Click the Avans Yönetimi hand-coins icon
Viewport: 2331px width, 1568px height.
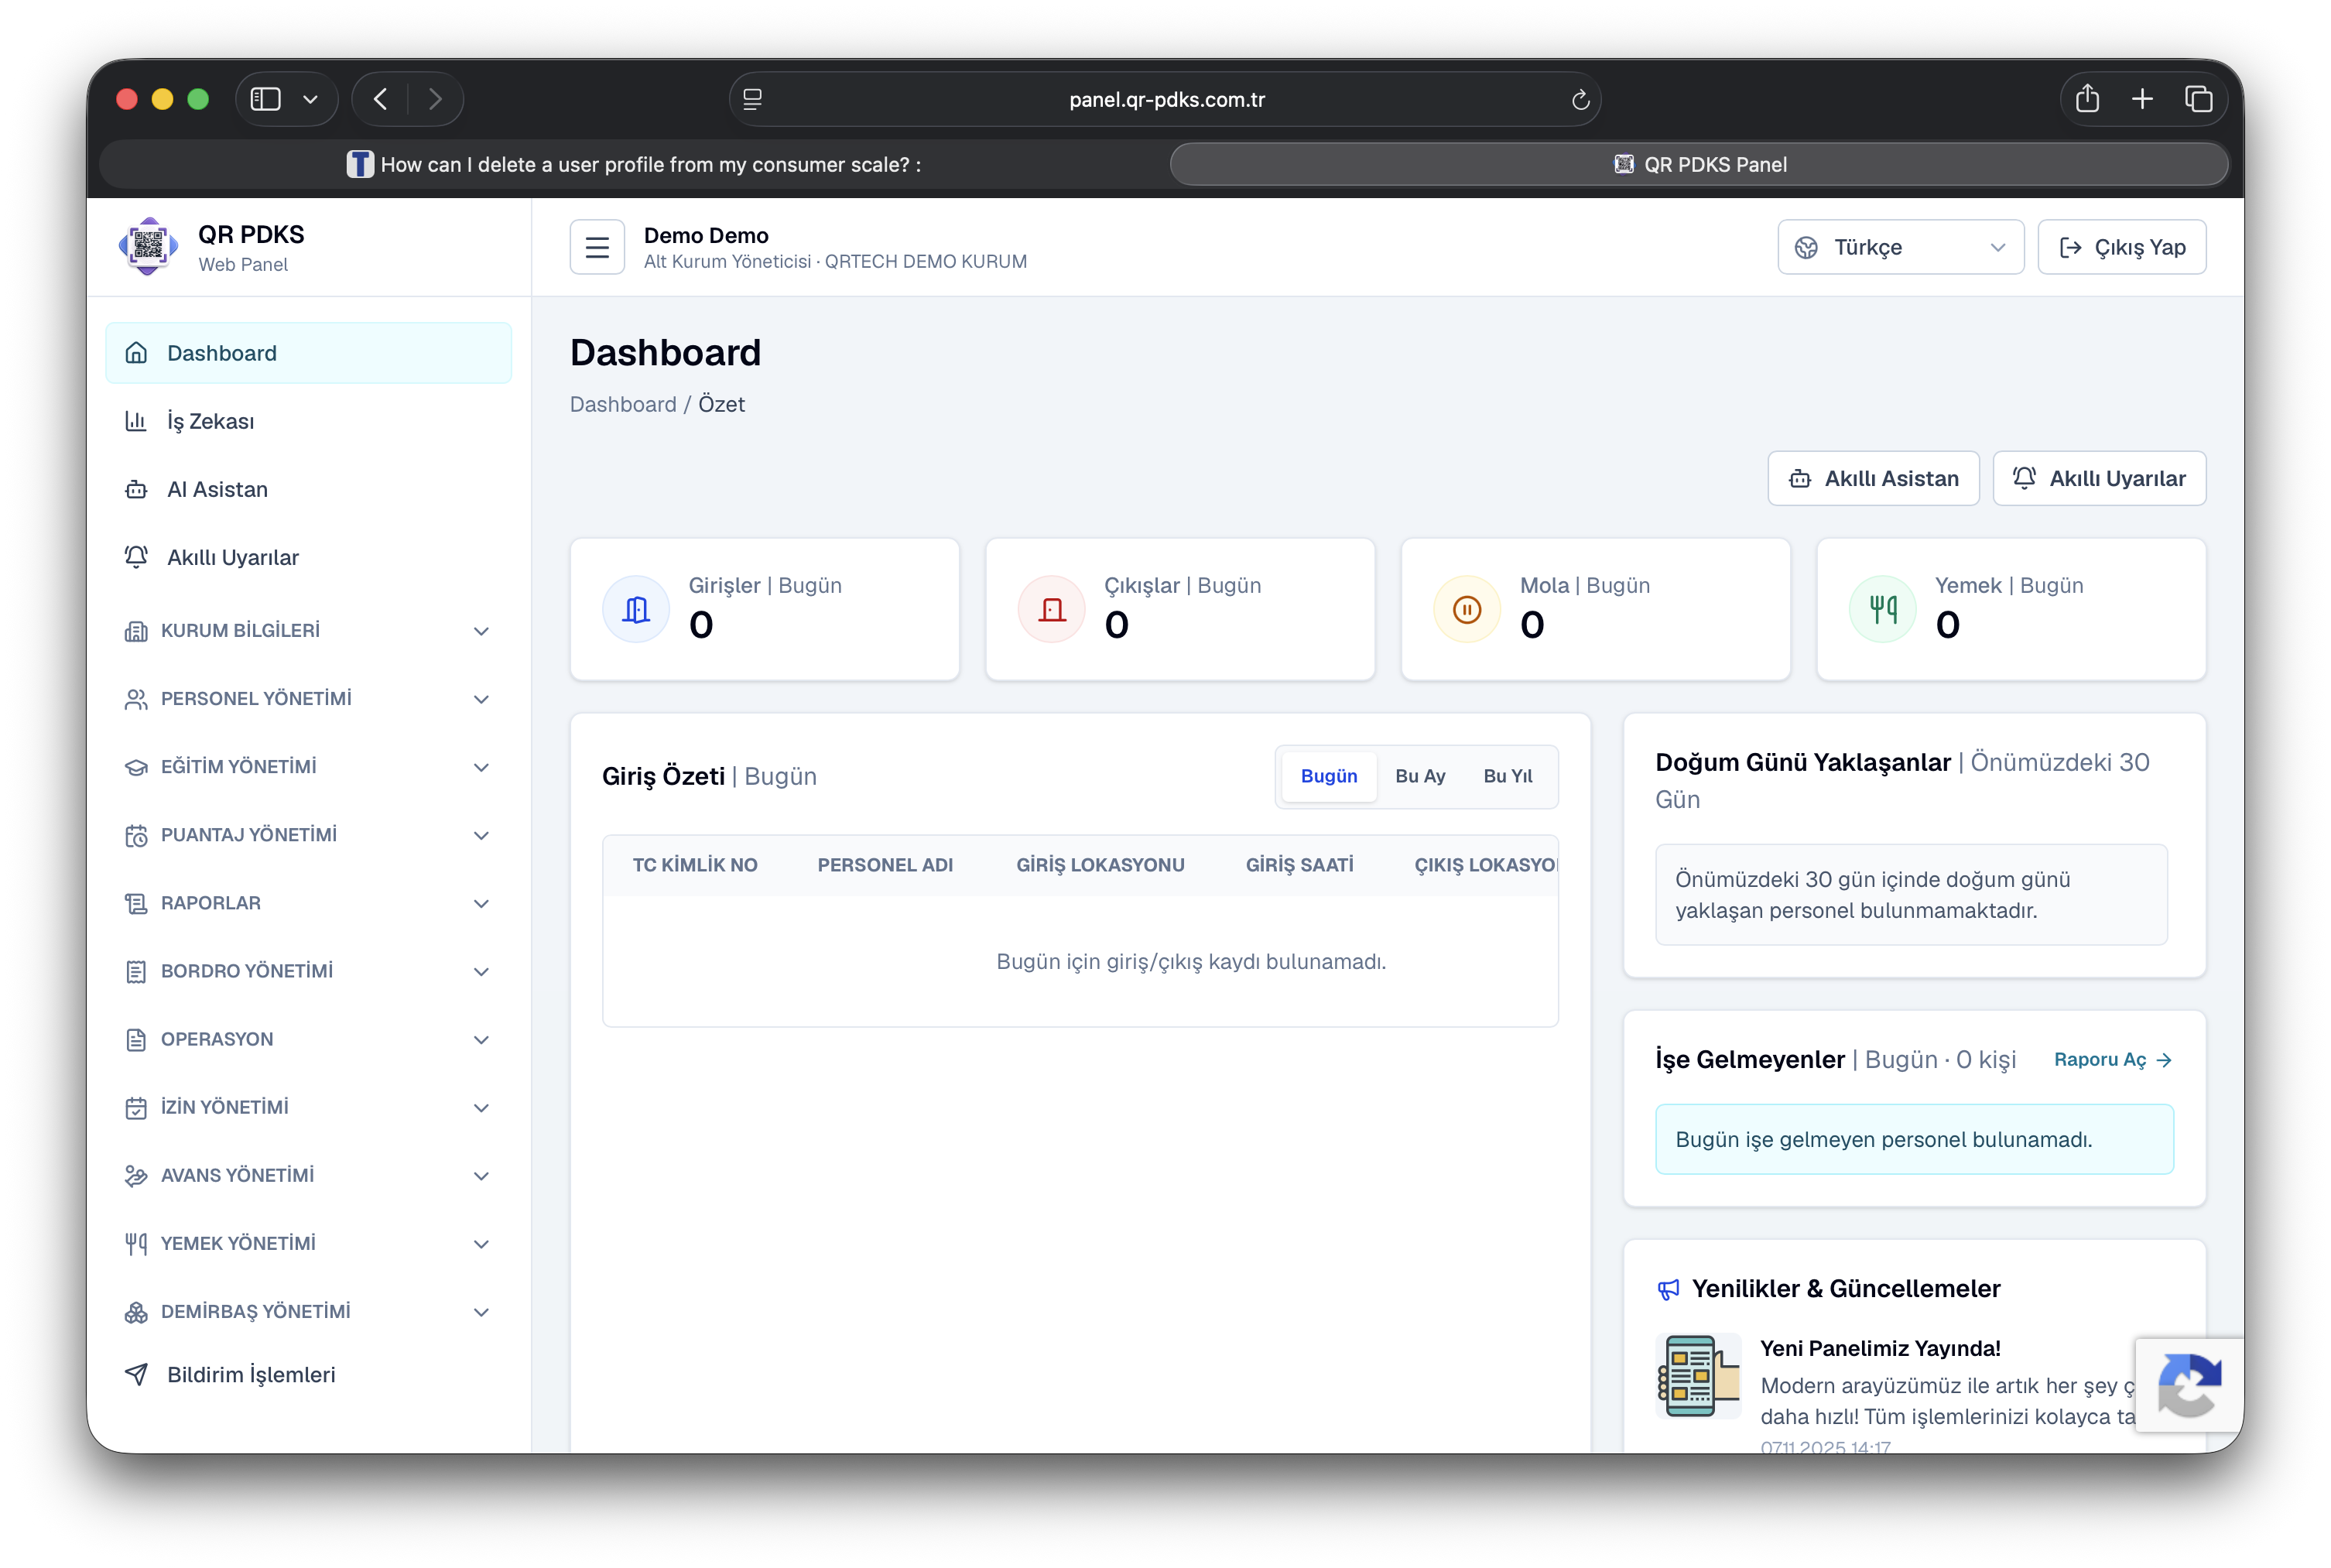pyautogui.click(x=136, y=1175)
